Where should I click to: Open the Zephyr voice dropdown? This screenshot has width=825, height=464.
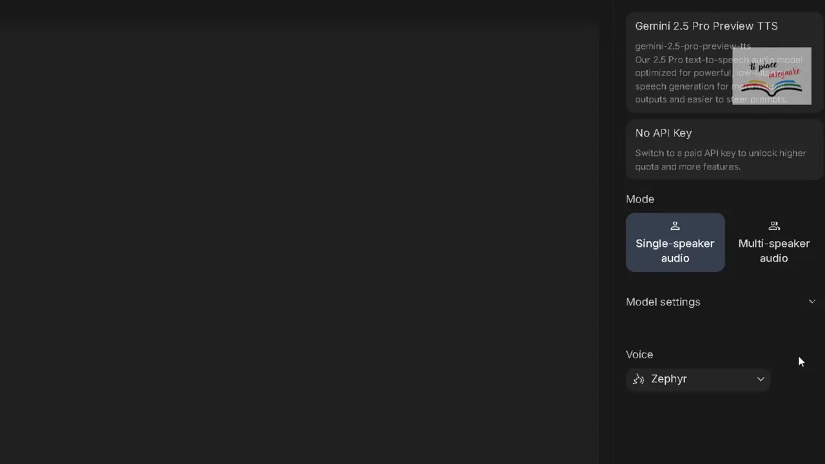click(x=698, y=379)
